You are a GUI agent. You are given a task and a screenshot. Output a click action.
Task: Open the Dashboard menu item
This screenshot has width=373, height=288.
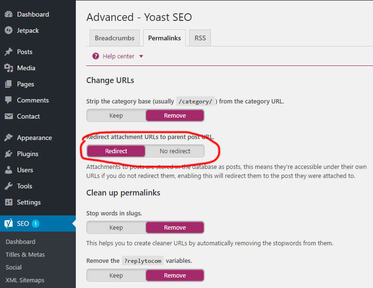point(33,14)
